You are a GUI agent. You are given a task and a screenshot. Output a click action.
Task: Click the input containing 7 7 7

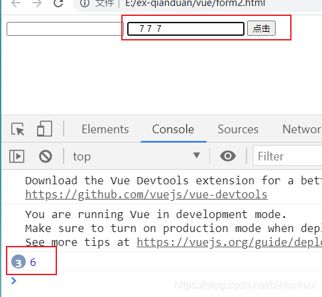click(x=186, y=29)
